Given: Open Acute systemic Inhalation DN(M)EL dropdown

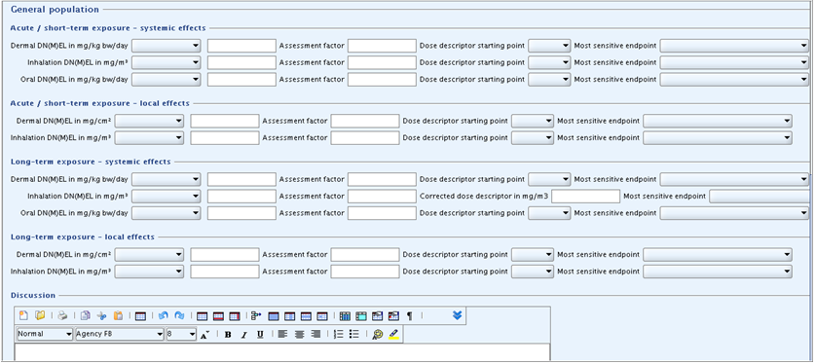Looking at the screenshot, I should [166, 62].
